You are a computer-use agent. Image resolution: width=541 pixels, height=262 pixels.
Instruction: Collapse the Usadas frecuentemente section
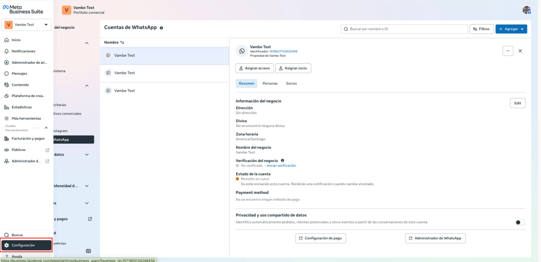point(46,128)
